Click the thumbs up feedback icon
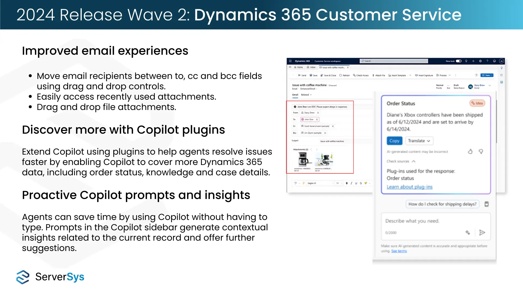This screenshot has width=523, height=294. [470, 152]
